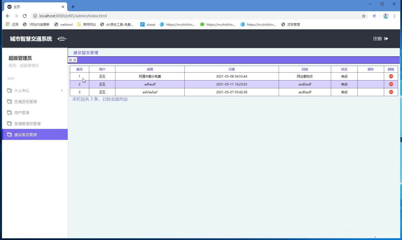Image resolution: width=402 pixels, height=240 pixels.
Task: Select the date cell 2021-05-11 16:23:03
Action: tap(232, 84)
